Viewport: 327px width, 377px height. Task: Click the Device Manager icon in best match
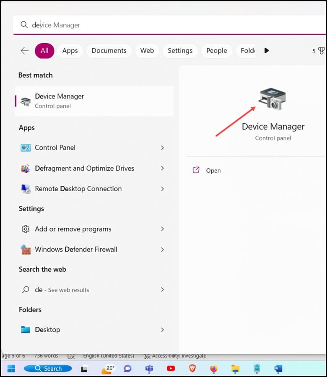26,102
